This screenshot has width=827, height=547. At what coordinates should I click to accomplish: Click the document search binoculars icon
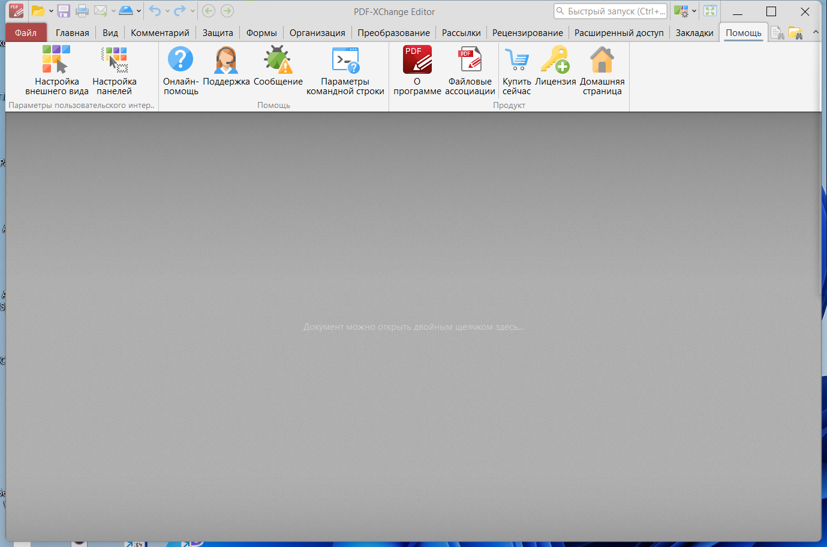tap(777, 33)
